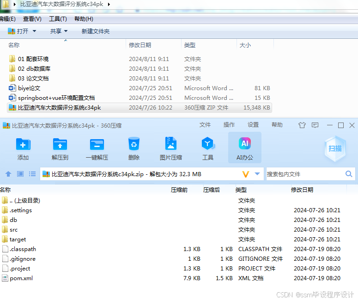Click the XML 文档 type cell
The width and height of the screenshot is (358, 301).
point(251,278)
